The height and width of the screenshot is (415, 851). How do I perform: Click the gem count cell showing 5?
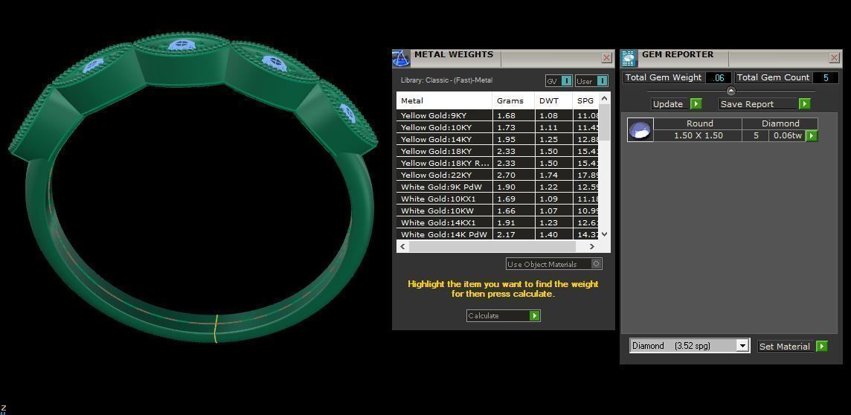pyautogui.click(x=756, y=135)
